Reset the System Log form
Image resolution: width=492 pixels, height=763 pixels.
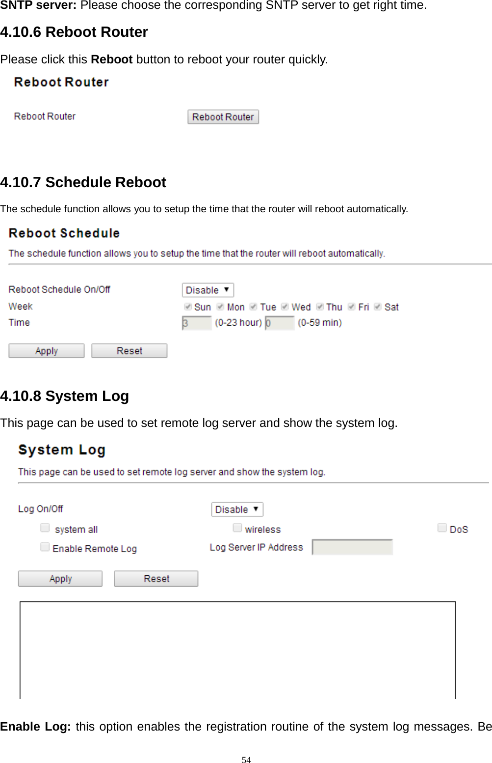(x=156, y=579)
